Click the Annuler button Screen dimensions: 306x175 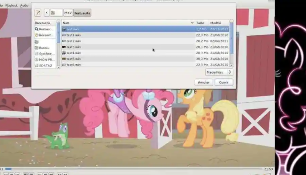[x=204, y=82]
